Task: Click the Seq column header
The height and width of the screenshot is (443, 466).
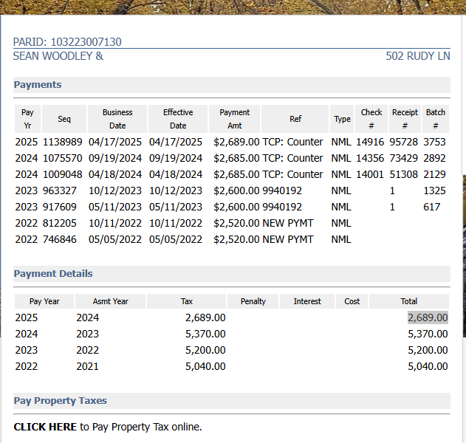Action: point(64,119)
